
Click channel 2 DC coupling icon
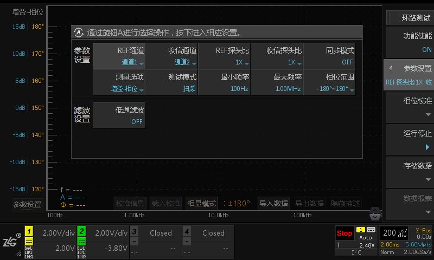point(81,242)
